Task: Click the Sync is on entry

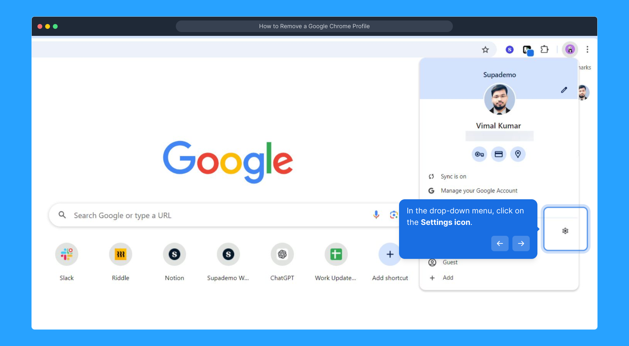Action: point(453,177)
